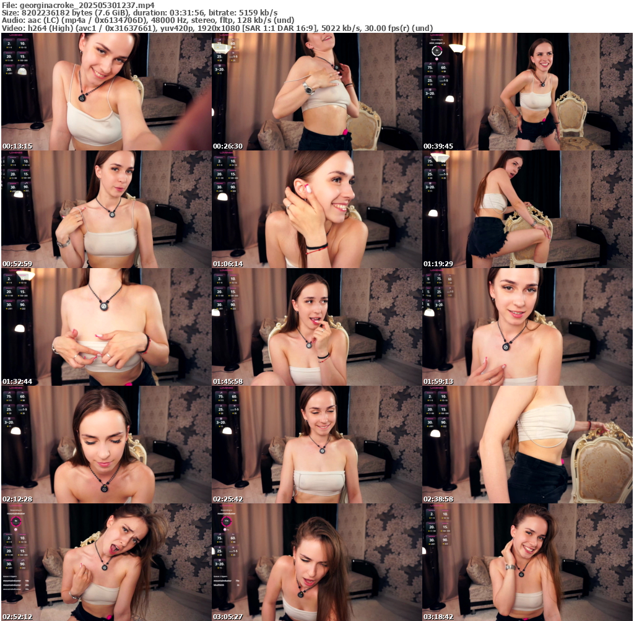Select the frame at 00:26:30
634x621 pixels.
[316, 92]
